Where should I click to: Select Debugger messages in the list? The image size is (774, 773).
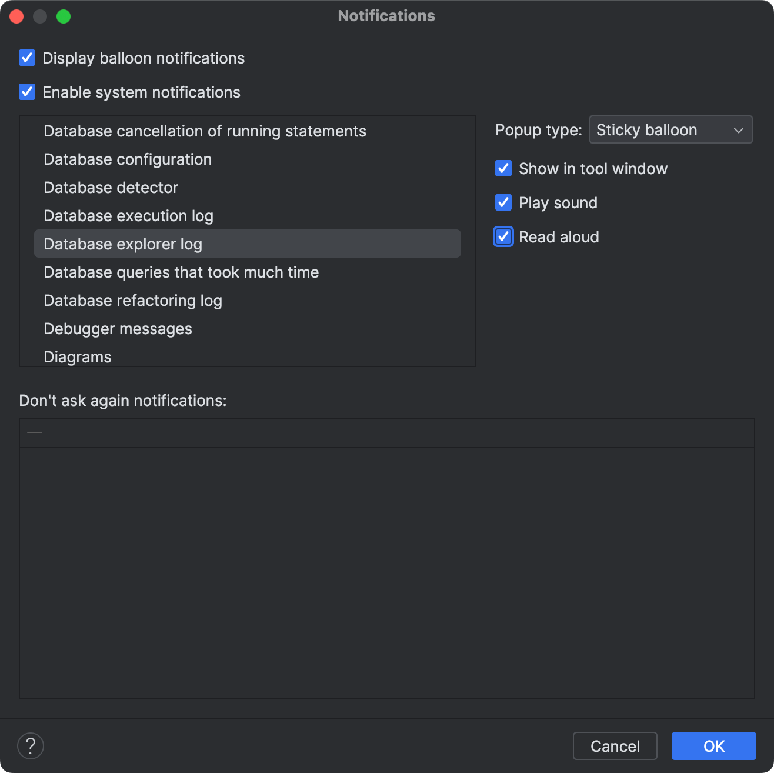pyautogui.click(x=118, y=328)
